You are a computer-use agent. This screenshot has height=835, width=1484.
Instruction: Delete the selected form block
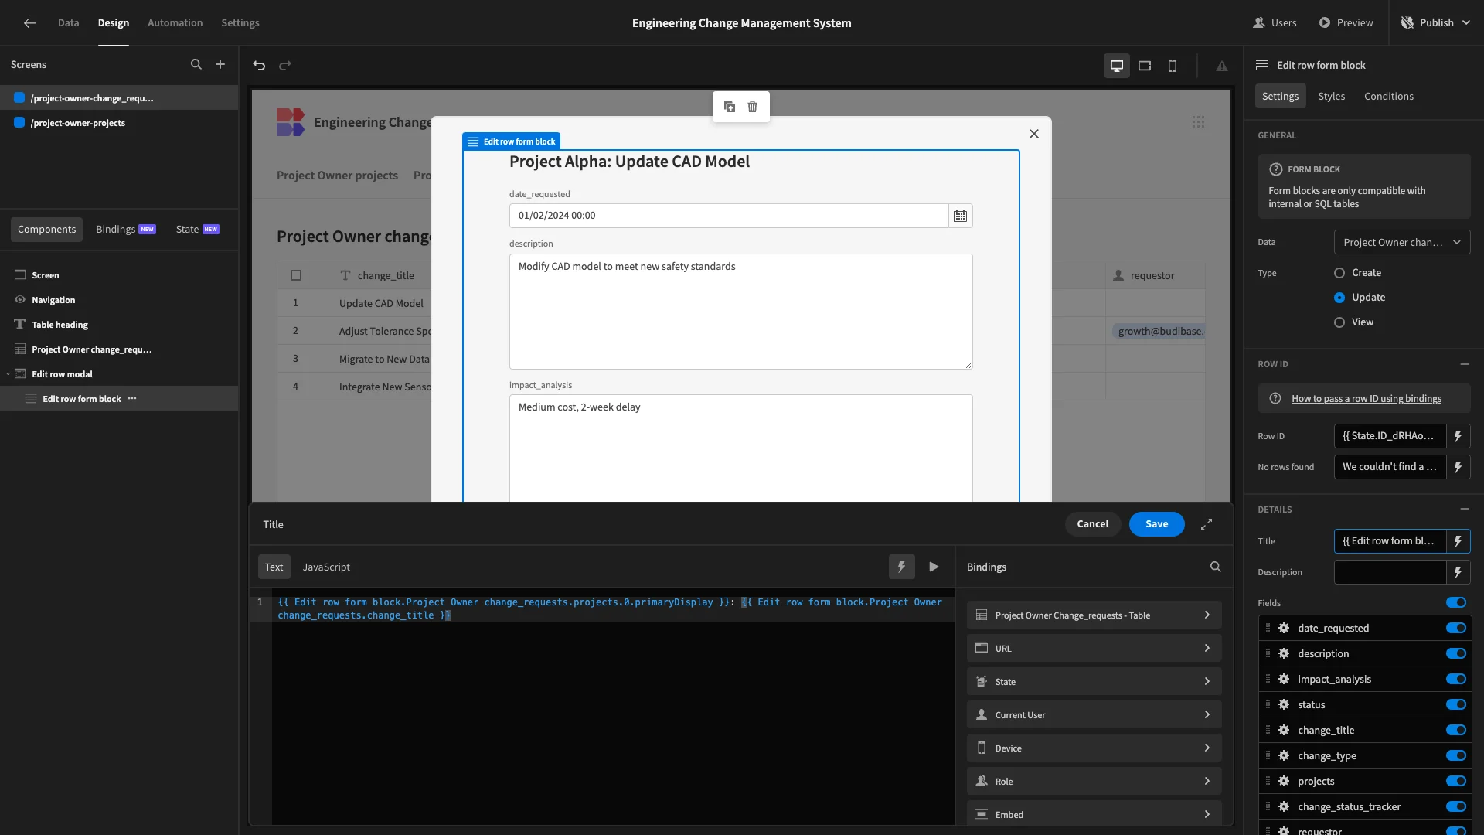(753, 107)
